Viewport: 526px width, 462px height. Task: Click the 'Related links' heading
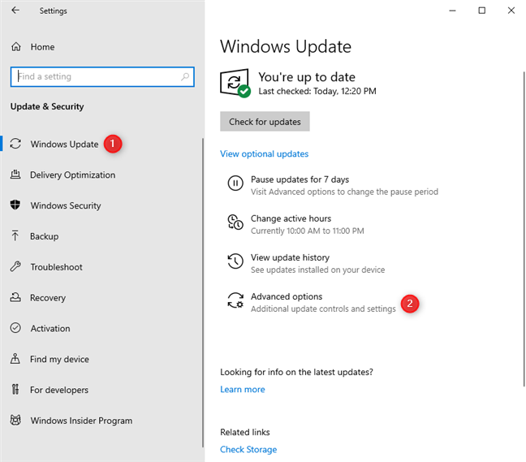(x=244, y=432)
